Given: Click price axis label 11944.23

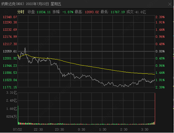Looking at the screenshot, I should 10,66.
